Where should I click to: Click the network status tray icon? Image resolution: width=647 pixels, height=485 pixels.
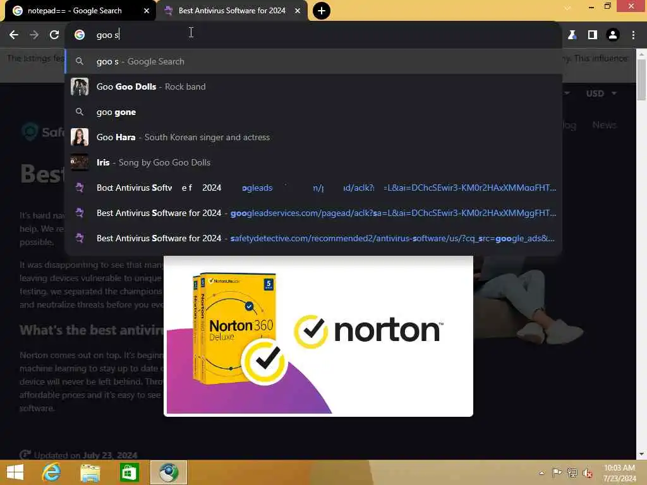(572, 472)
